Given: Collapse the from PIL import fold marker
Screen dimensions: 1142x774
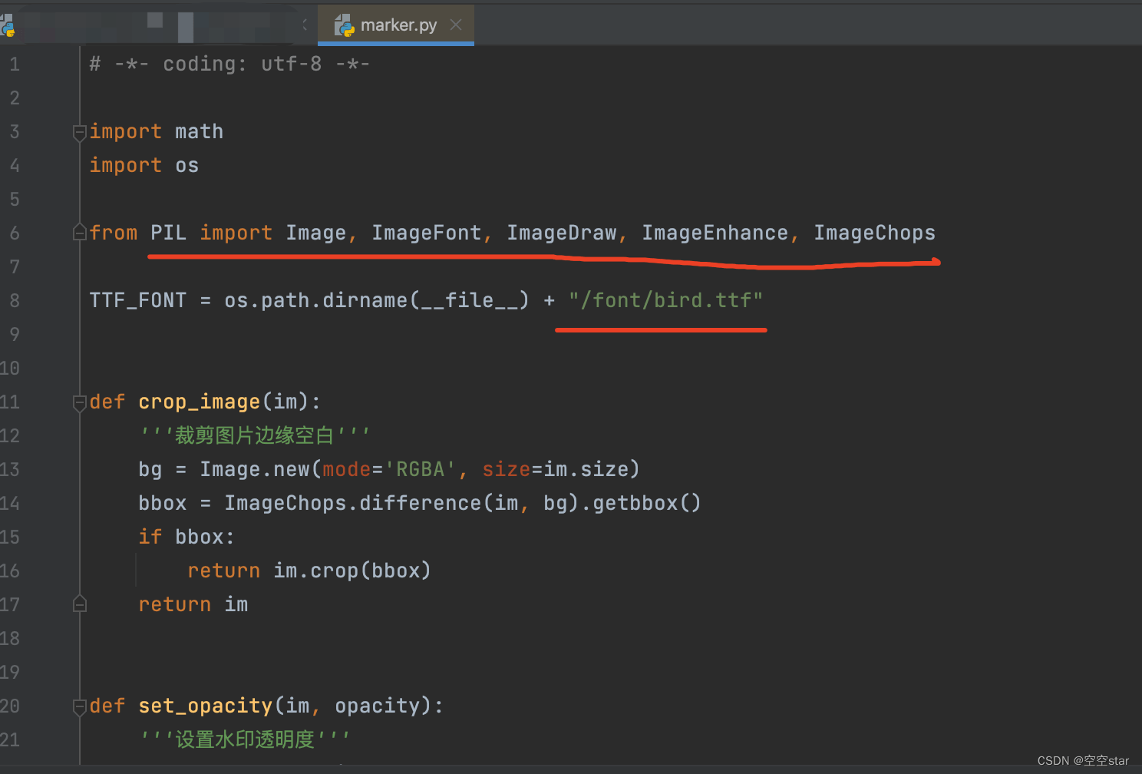Looking at the screenshot, I should pyautogui.click(x=79, y=232).
